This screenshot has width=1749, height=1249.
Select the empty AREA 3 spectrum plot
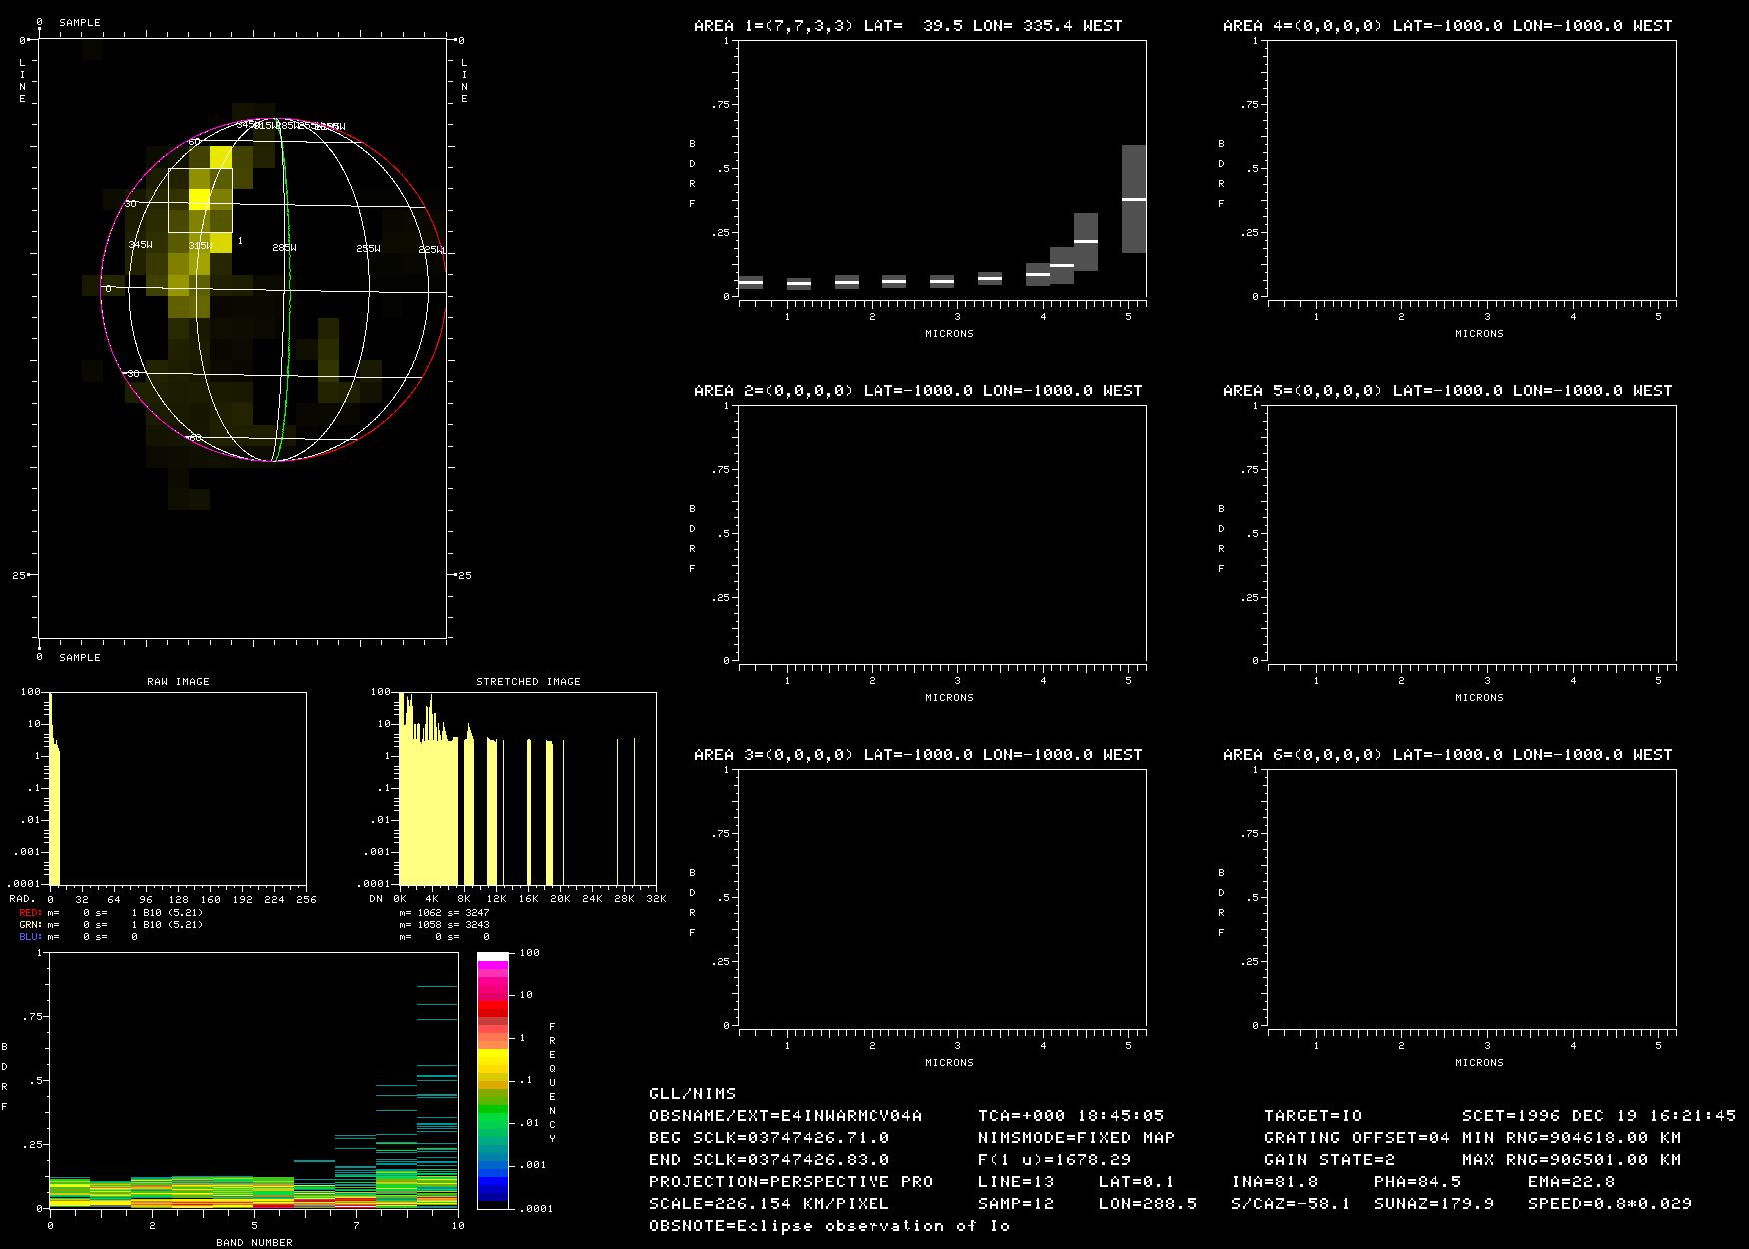click(x=941, y=897)
